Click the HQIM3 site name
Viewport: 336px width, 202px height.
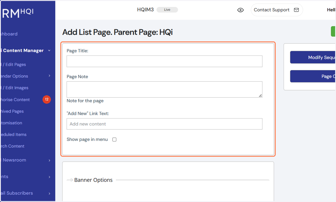(145, 10)
